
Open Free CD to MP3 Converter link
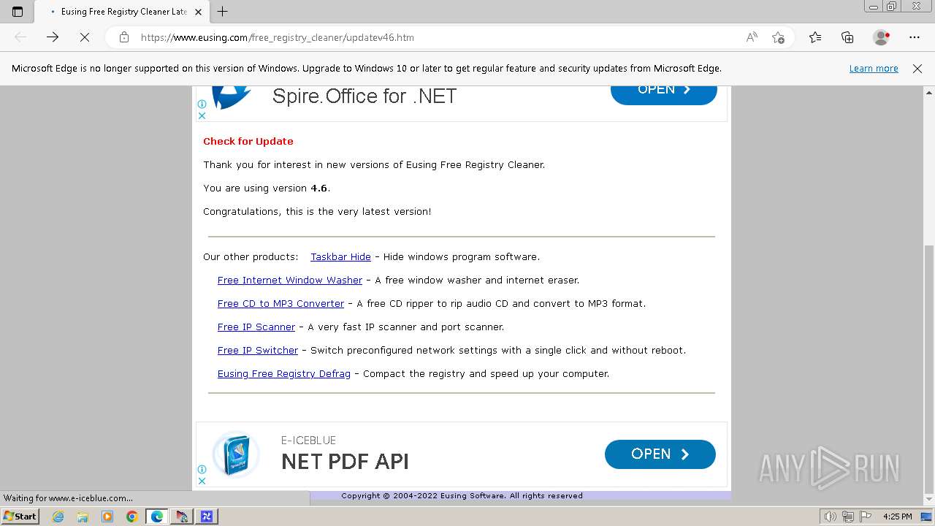(x=280, y=304)
